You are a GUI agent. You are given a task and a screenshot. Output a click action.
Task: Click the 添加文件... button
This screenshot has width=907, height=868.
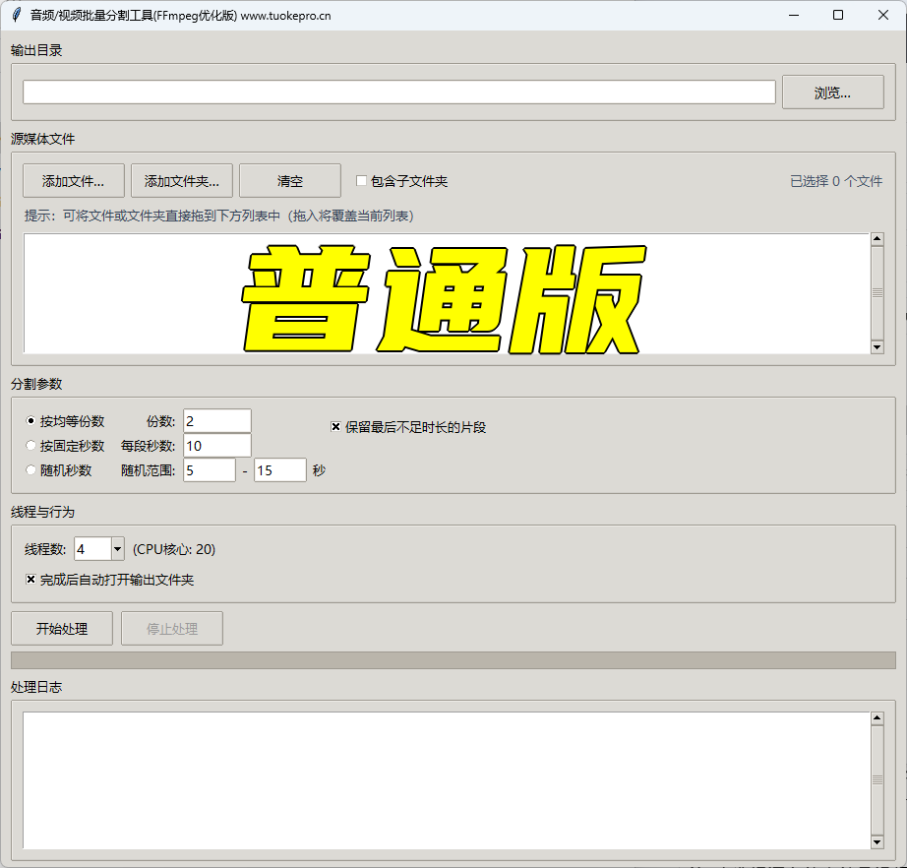[x=74, y=181]
